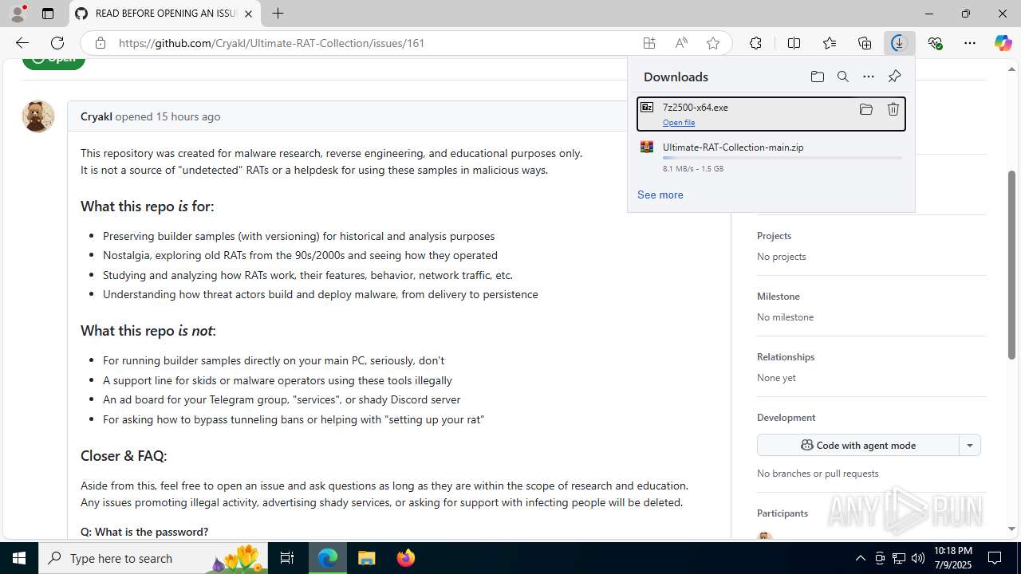Image resolution: width=1021 pixels, height=574 pixels.
Task: Click download progress bar of the zip
Action: click(x=783, y=158)
